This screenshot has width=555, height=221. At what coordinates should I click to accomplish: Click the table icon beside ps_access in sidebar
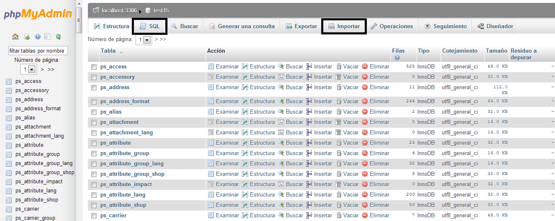9,81
